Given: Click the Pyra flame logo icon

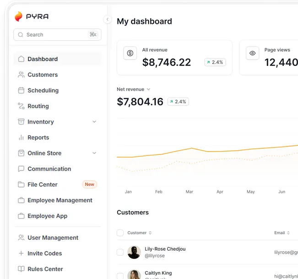Looking at the screenshot, I should click(18, 17).
